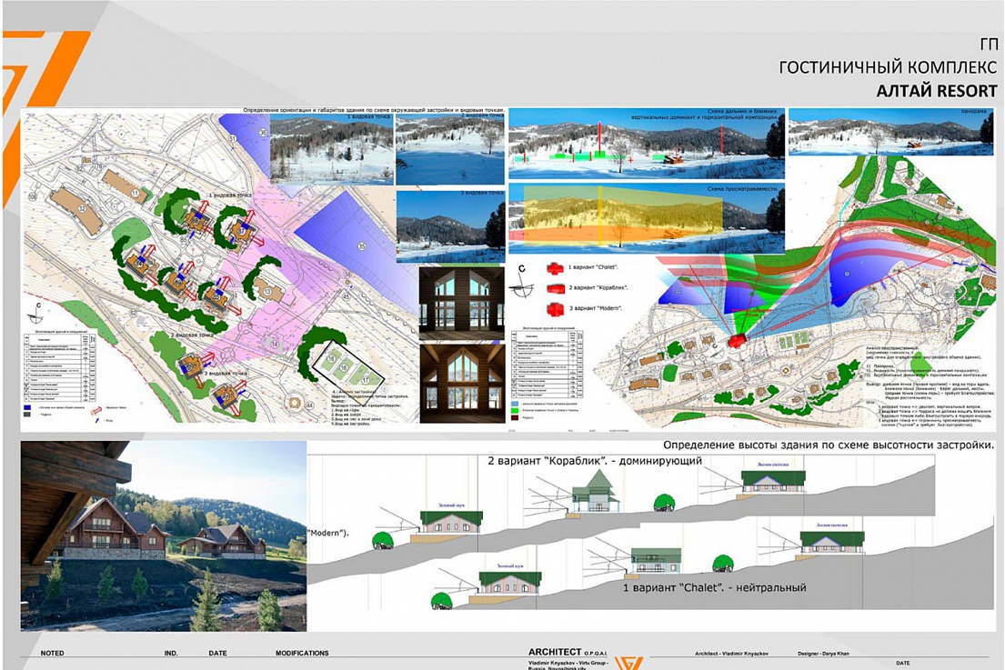Image resolution: width=1005 pixels, height=670 pixels.
Task: Click the Кораблик building in the section drawing
Action: [x=595, y=492]
